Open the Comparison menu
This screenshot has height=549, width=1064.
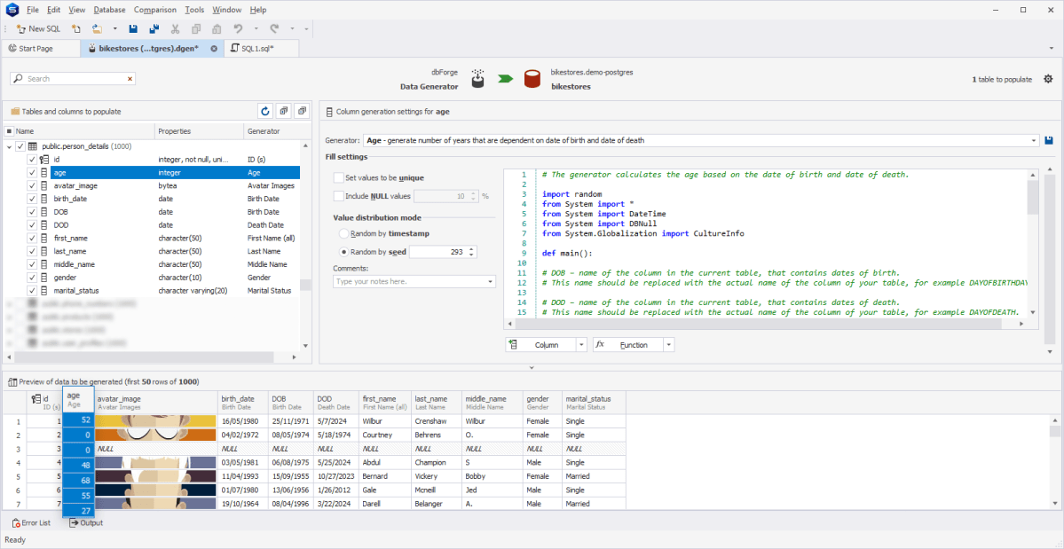(155, 10)
